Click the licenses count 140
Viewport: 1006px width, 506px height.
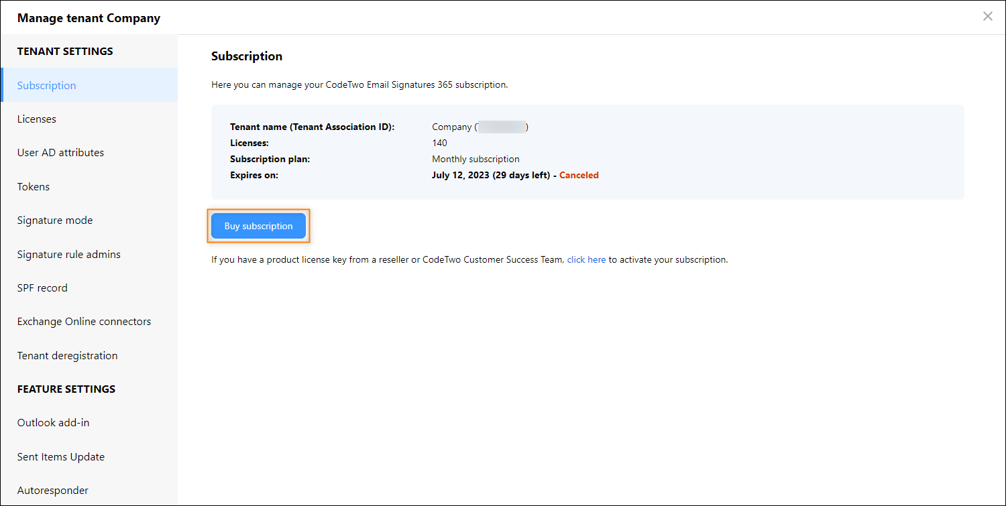439,143
